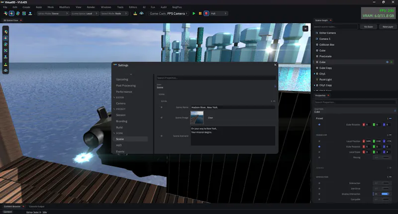Viewport: 398px width, 214px height.
Task: Select the highlighted move gizmo tool in top toolbar
Action: [x=11, y=13]
